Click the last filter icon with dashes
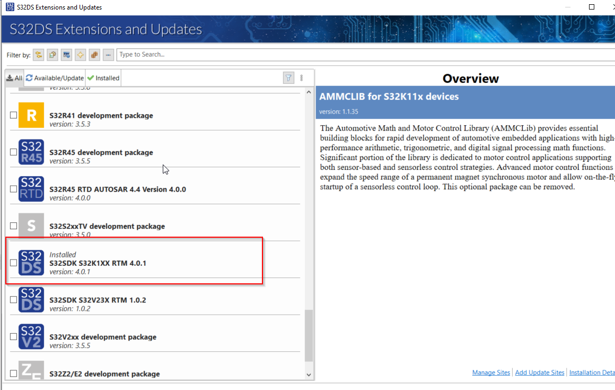This screenshot has height=390, width=615. pyautogui.click(x=108, y=55)
